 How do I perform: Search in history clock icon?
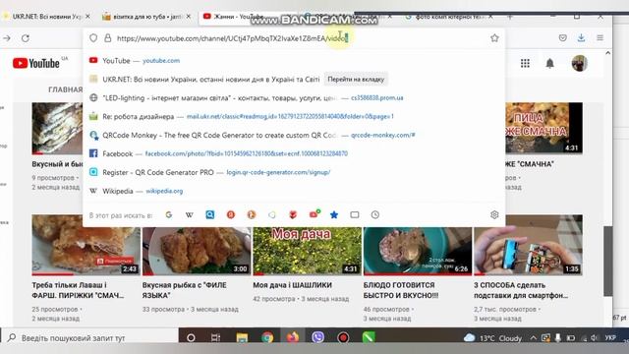click(x=375, y=214)
